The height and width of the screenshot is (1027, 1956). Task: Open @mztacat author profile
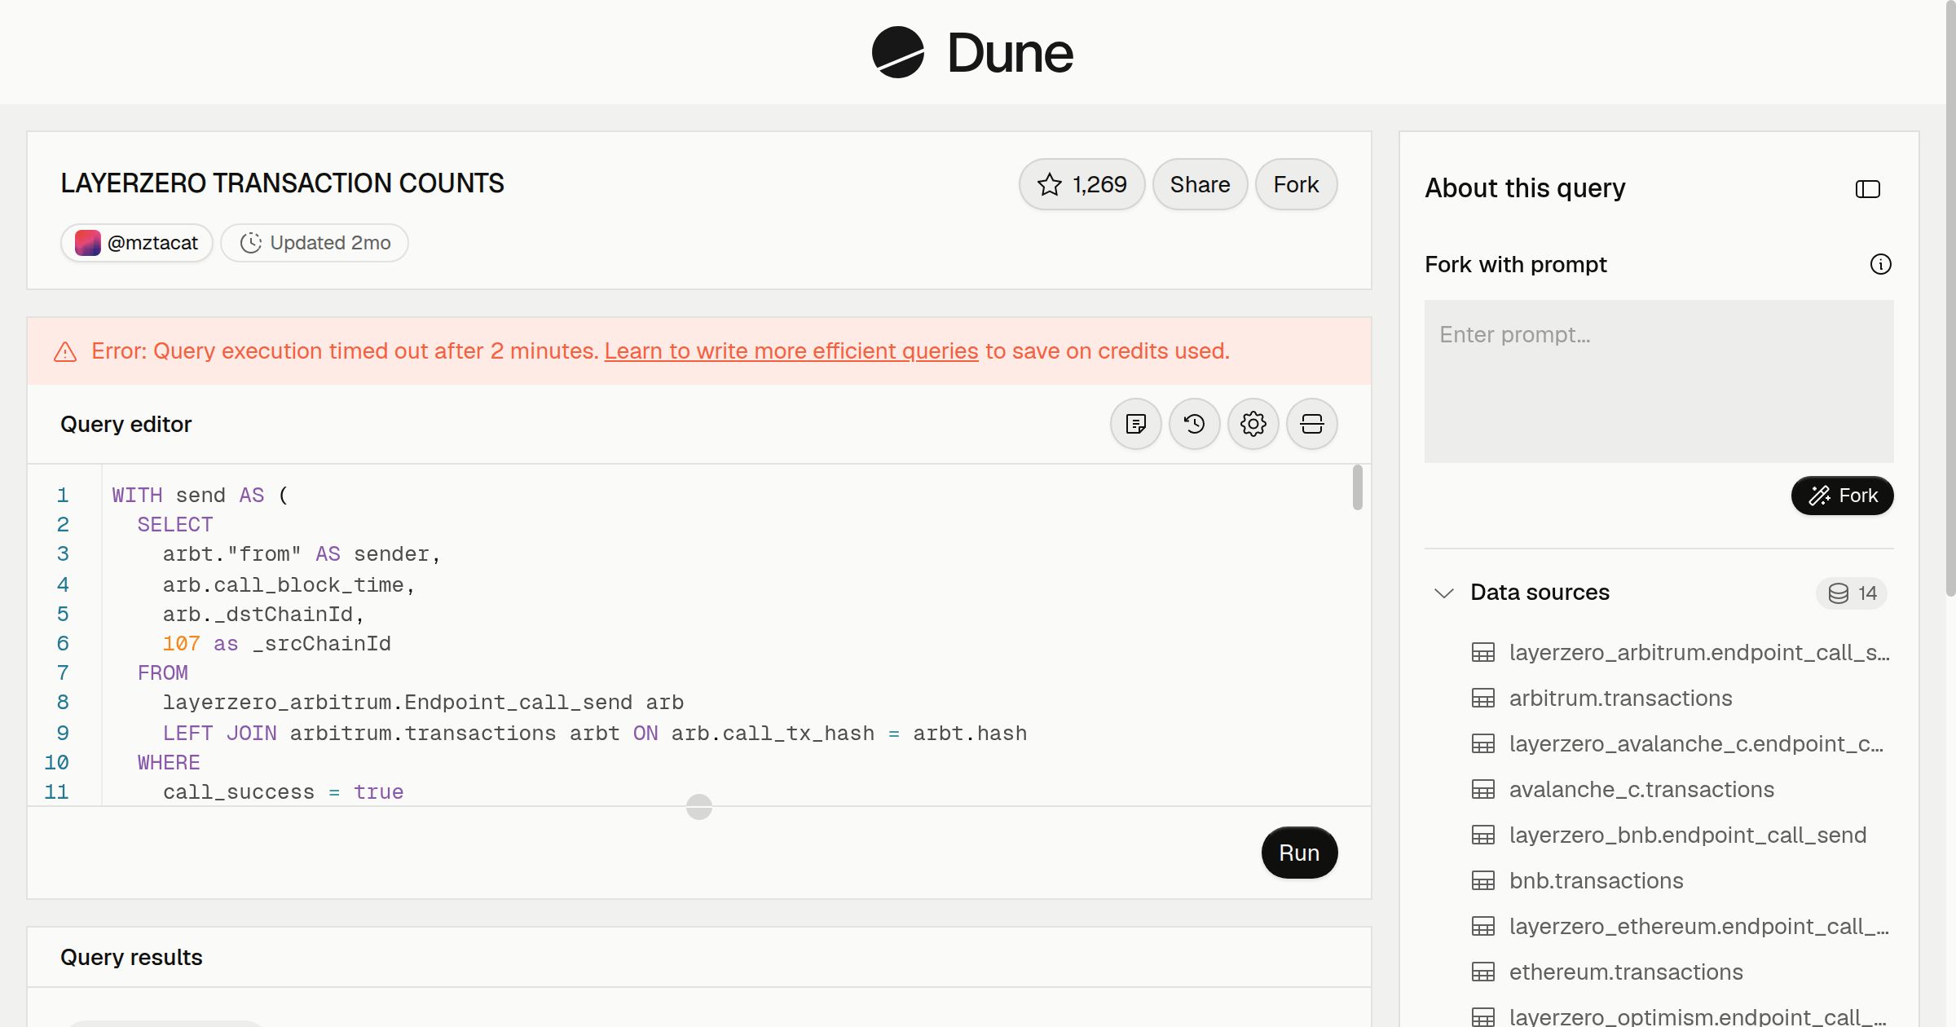(x=137, y=243)
